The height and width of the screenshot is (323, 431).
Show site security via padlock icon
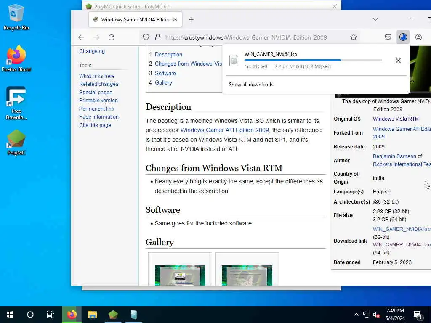[x=158, y=37]
